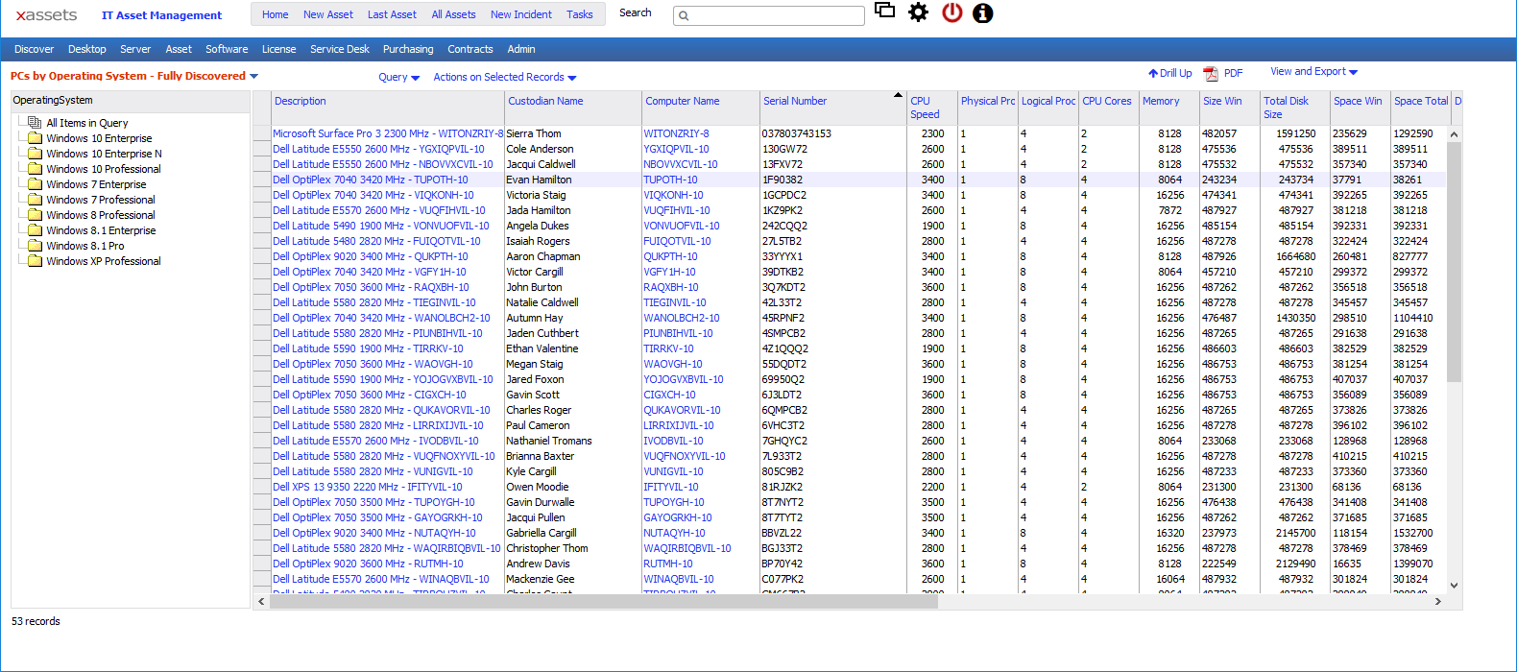
Task: Click the IT Asset Management title link
Action: 161,15
